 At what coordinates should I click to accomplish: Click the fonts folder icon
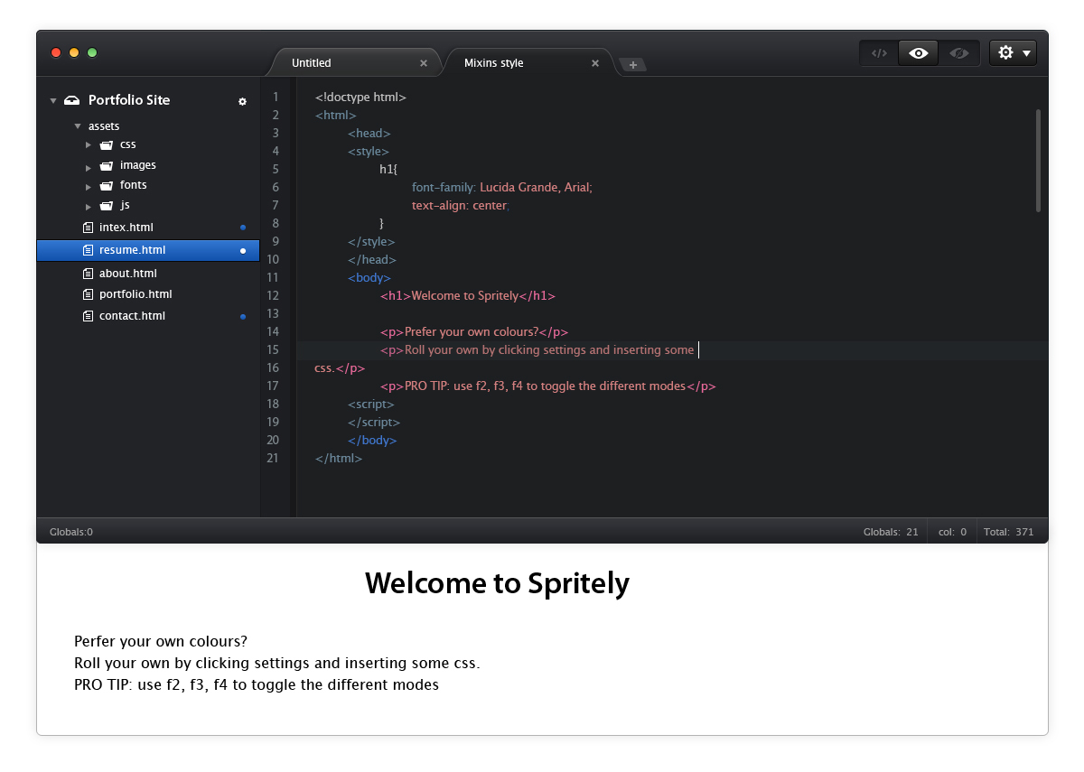(107, 186)
